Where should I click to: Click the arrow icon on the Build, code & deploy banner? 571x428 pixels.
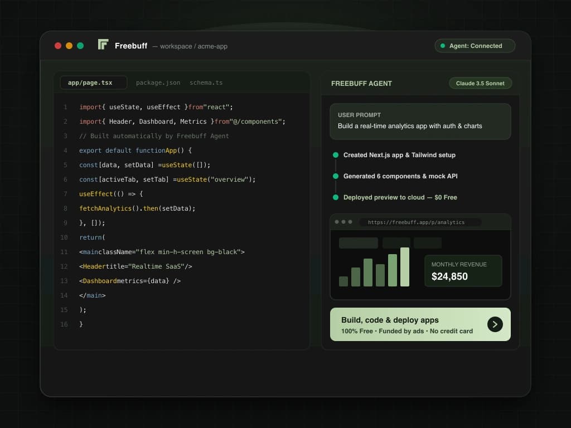tap(495, 324)
